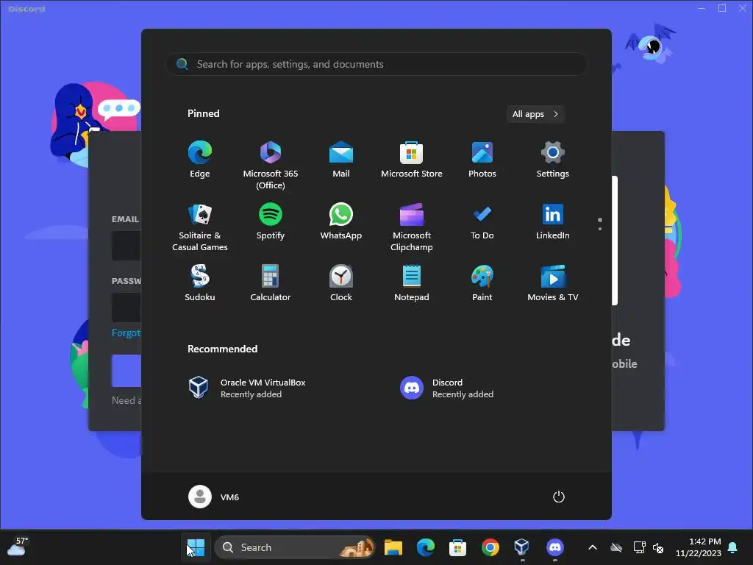Click Discord password input field

pyautogui.click(x=126, y=307)
